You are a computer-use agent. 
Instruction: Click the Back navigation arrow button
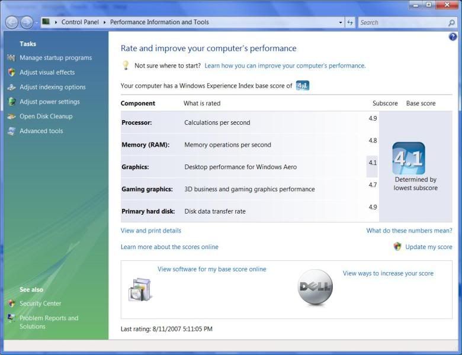coord(12,22)
